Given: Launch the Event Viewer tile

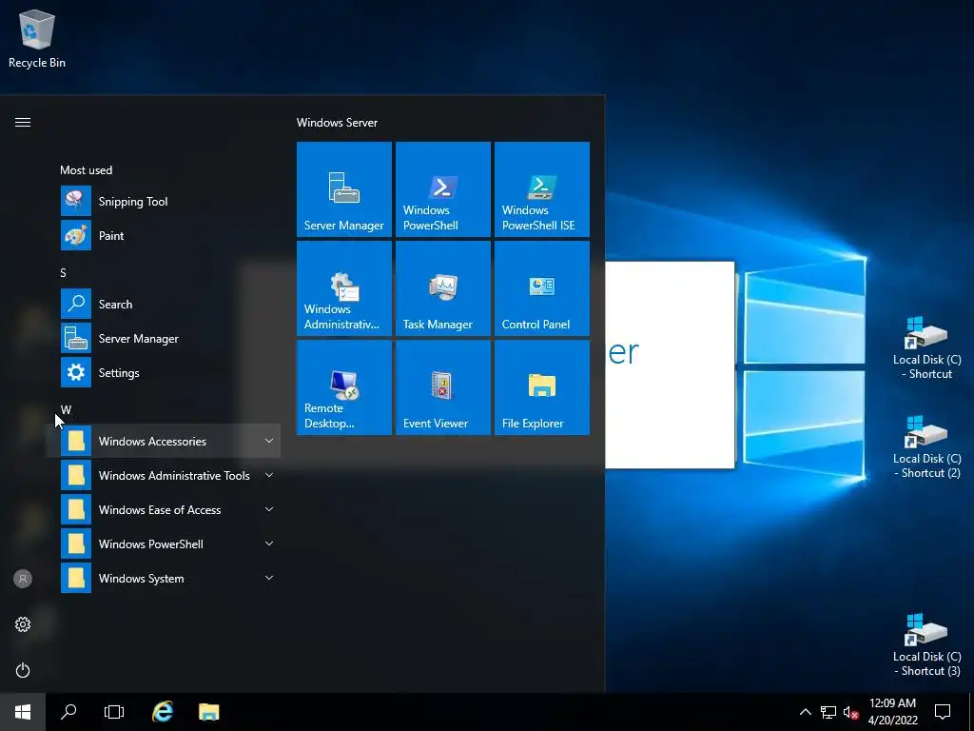Looking at the screenshot, I should [x=443, y=387].
